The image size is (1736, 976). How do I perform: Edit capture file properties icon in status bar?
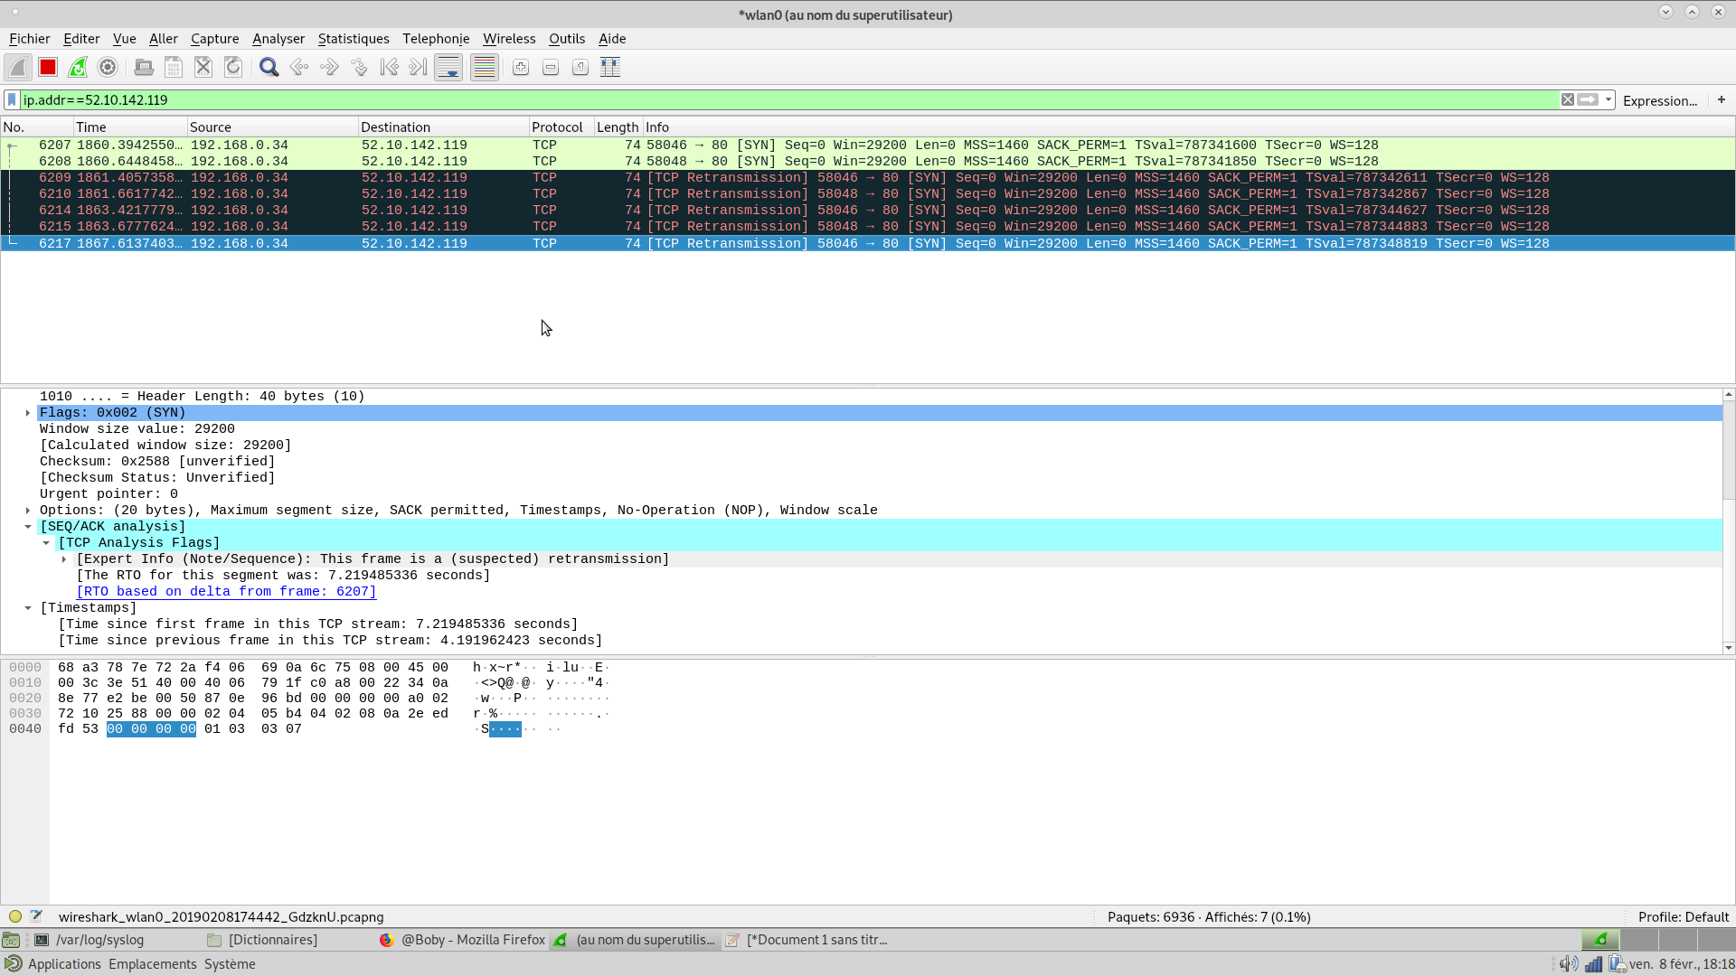click(x=37, y=916)
